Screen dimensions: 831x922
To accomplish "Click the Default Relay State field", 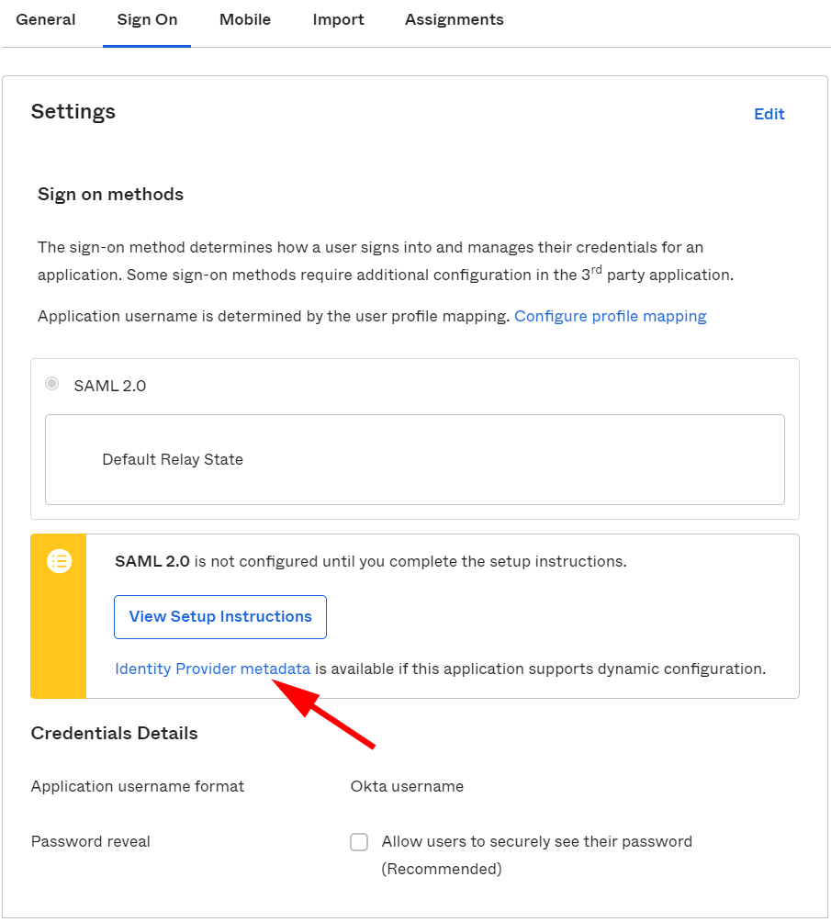I will coord(415,459).
